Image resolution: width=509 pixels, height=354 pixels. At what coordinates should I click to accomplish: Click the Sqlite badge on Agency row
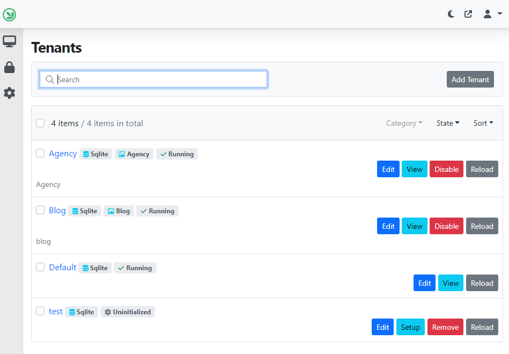[96, 154]
